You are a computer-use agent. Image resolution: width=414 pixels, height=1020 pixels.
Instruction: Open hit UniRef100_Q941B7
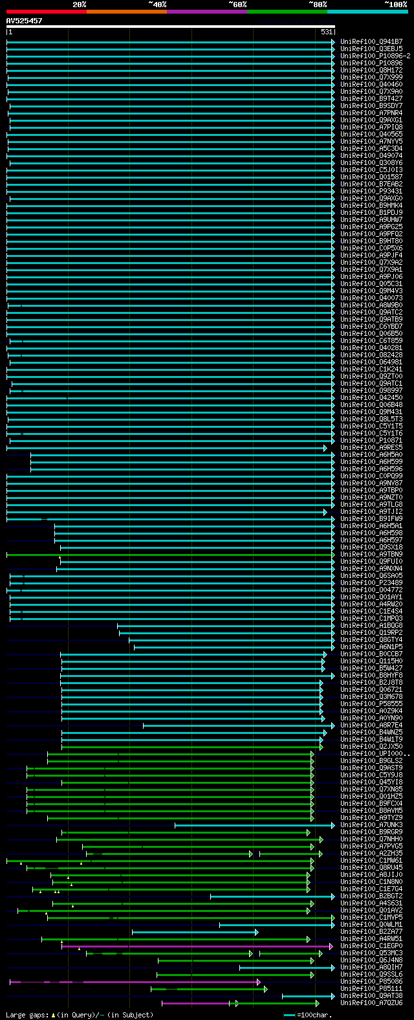click(x=371, y=41)
